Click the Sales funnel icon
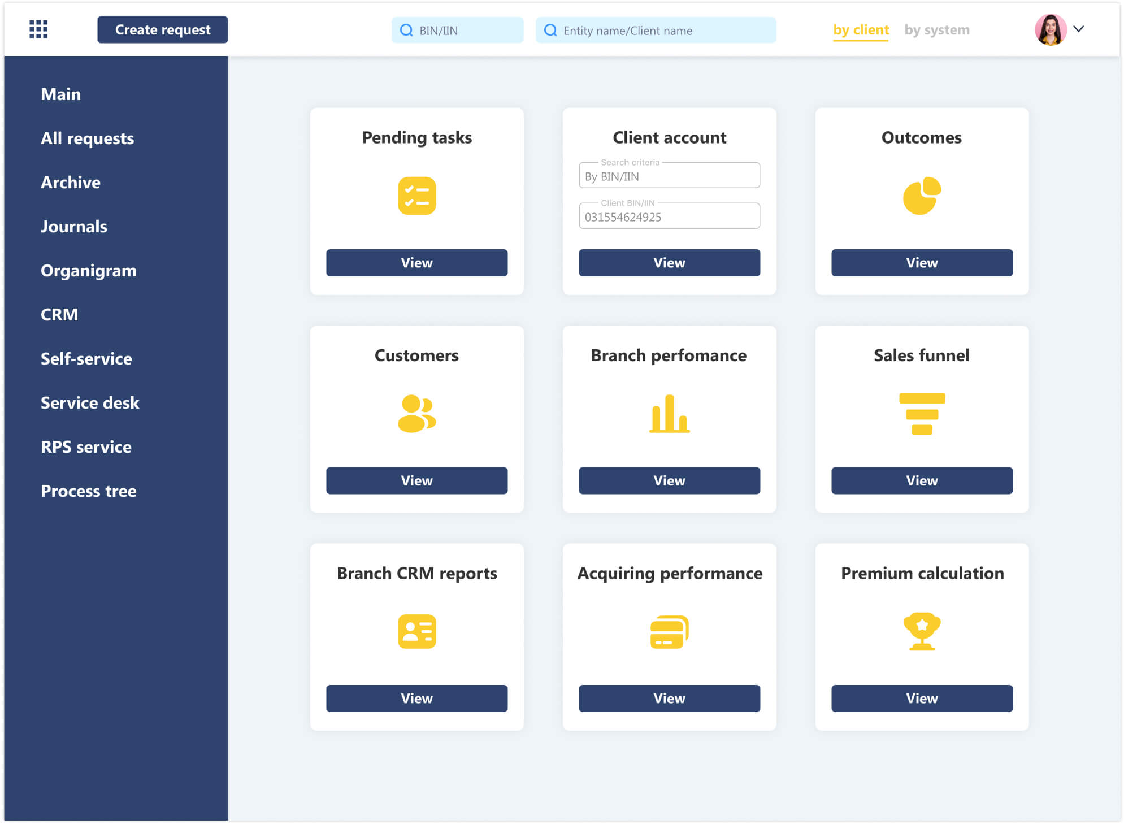 (x=921, y=414)
